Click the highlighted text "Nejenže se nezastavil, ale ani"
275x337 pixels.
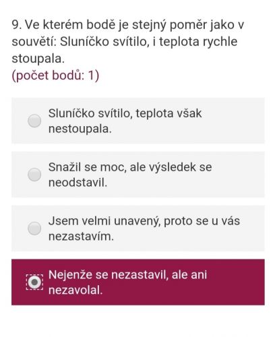(x=127, y=274)
